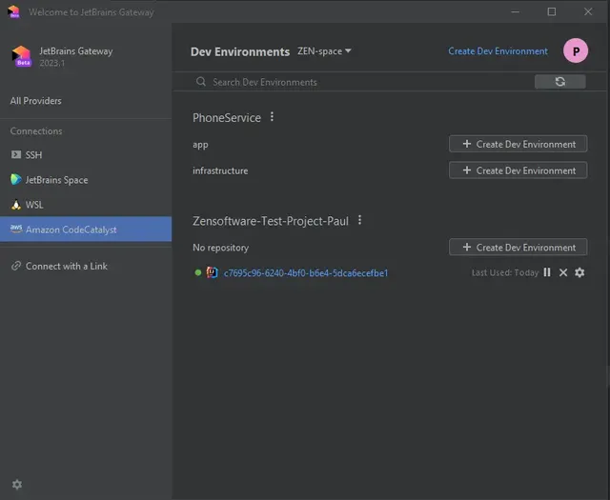Click the green running status dot
610x500 pixels.
click(198, 272)
